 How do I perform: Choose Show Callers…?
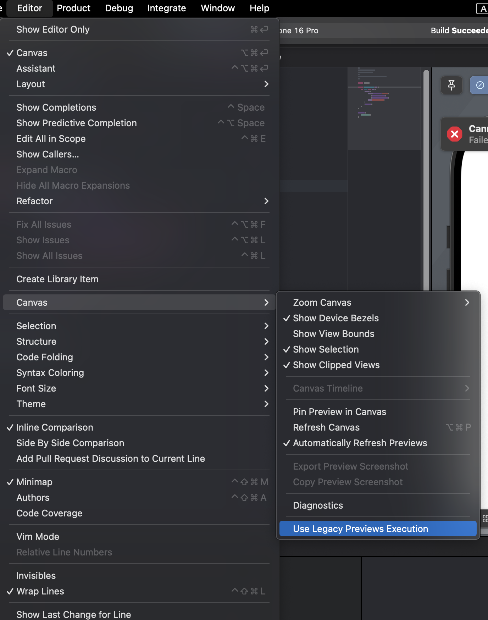tap(139, 154)
